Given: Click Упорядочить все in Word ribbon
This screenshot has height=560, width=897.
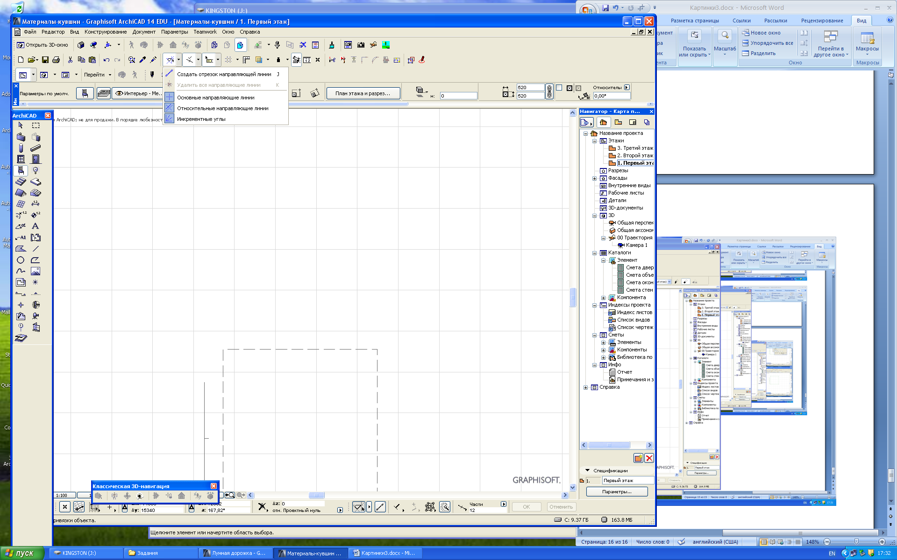Looking at the screenshot, I should [768, 43].
